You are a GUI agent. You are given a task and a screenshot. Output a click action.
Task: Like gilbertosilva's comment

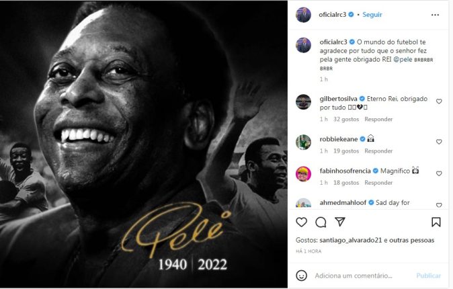tap(439, 101)
